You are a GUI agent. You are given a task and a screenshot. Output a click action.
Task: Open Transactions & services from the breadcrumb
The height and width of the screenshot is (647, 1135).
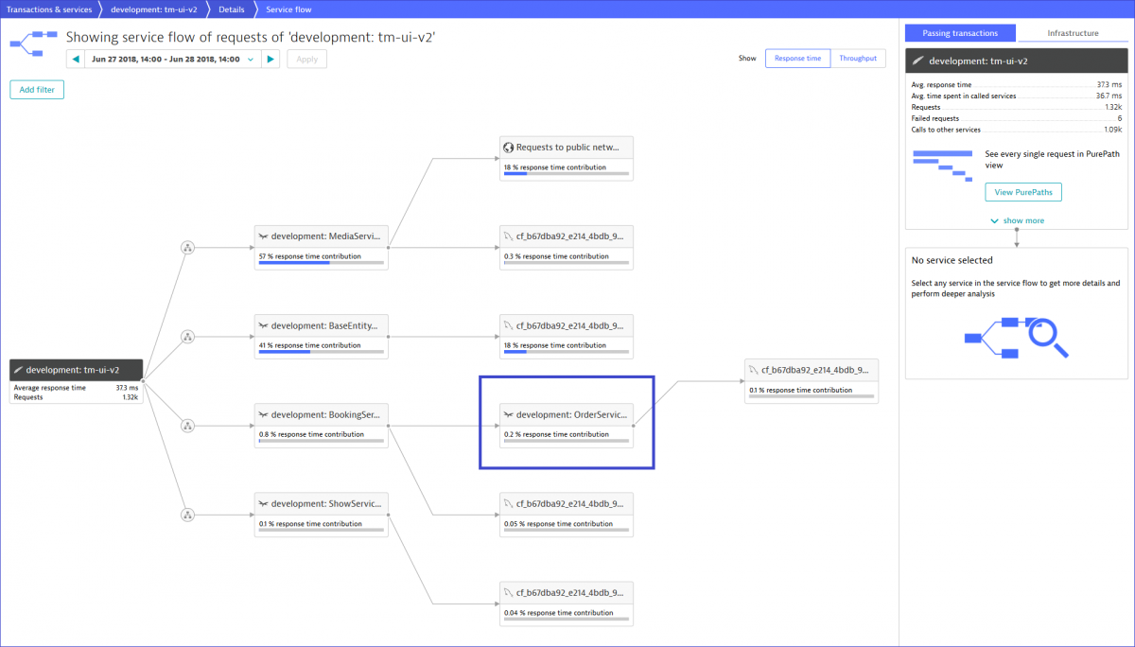pos(47,9)
